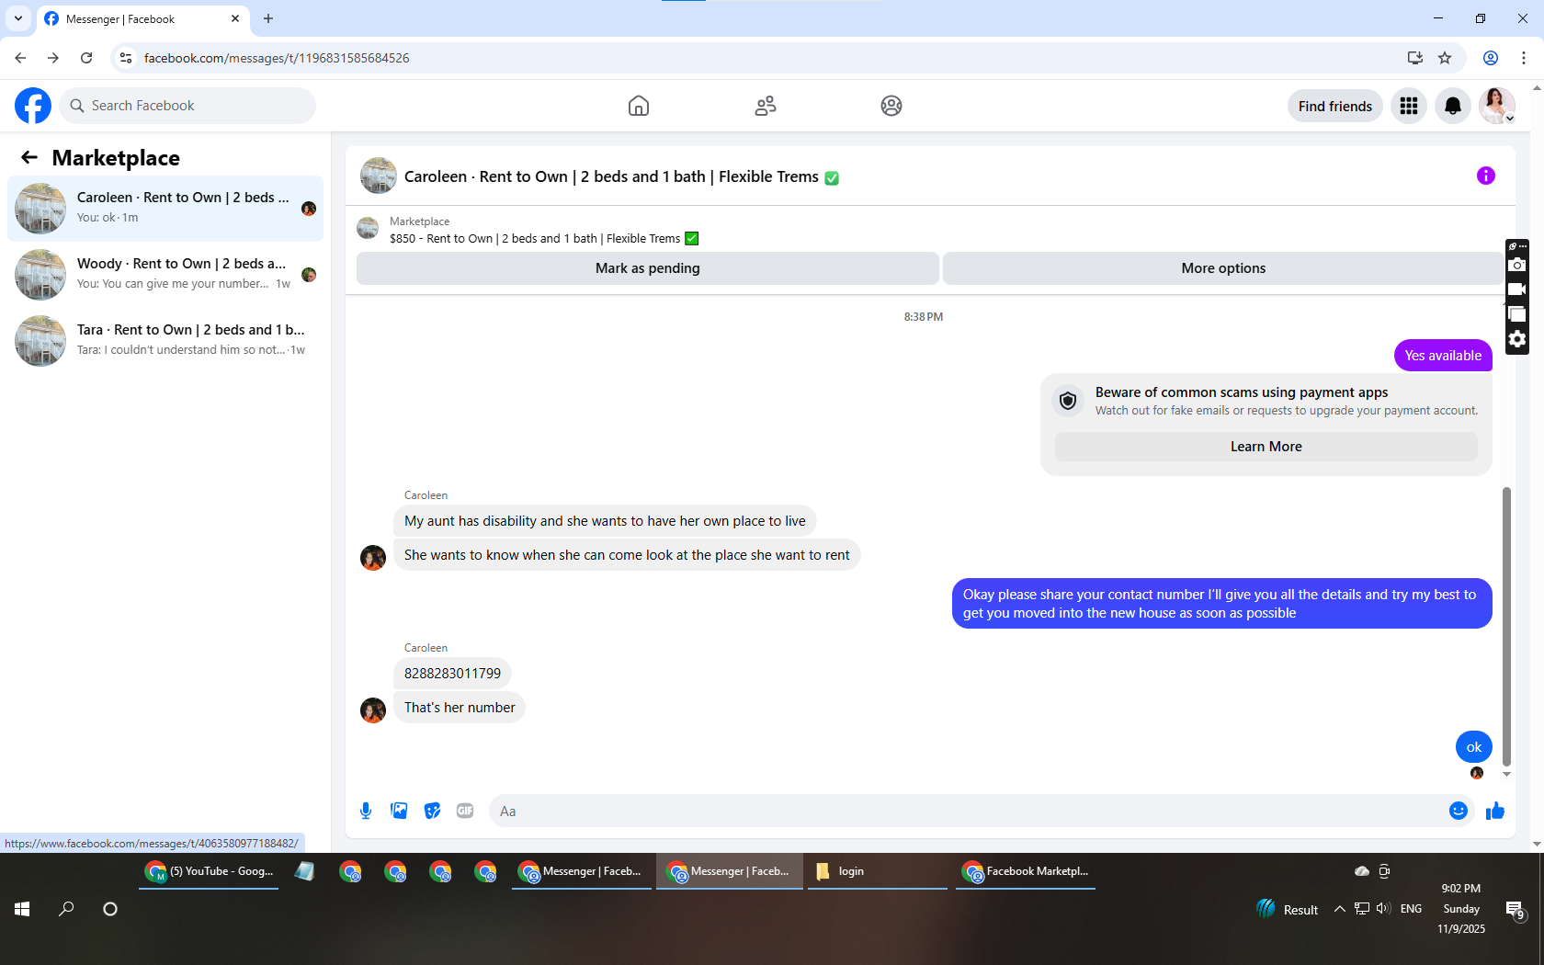Switch to the login folder taskbar item
The width and height of the screenshot is (1544, 965).
click(x=877, y=871)
